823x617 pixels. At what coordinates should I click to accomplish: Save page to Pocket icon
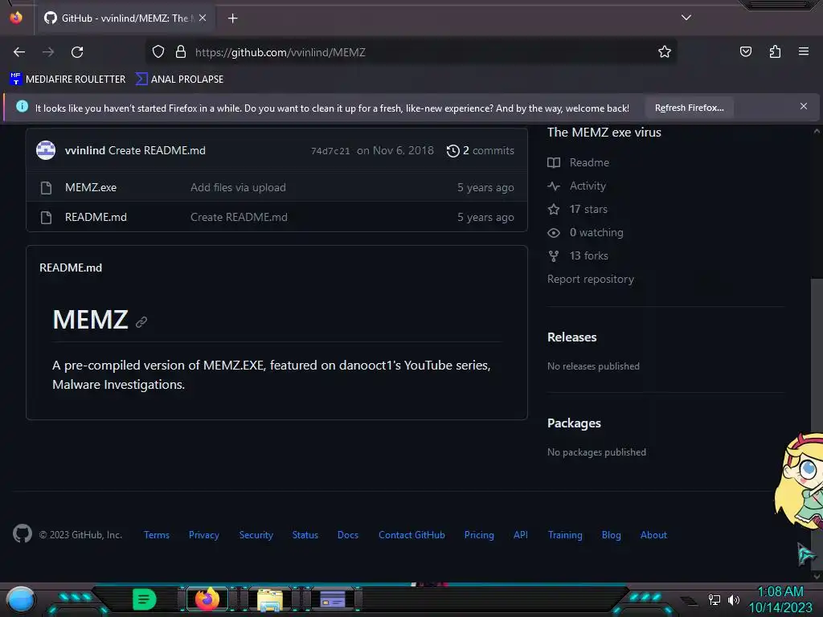click(745, 51)
